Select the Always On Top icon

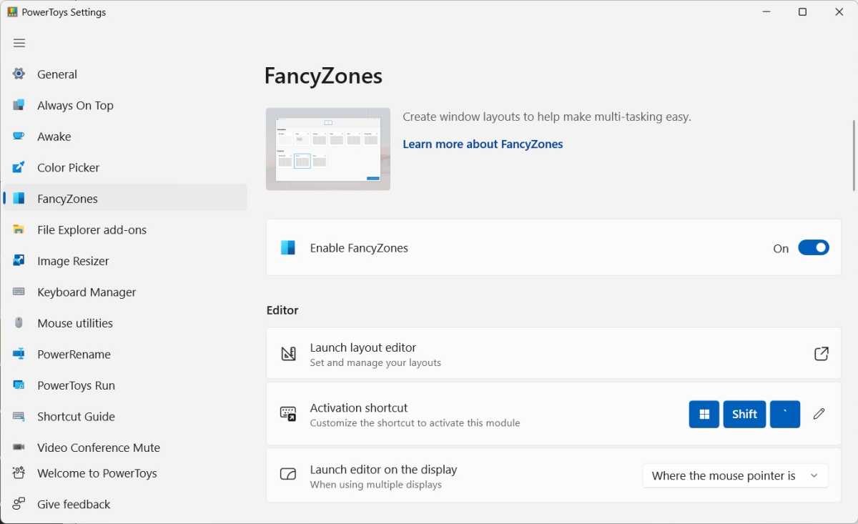coord(19,105)
